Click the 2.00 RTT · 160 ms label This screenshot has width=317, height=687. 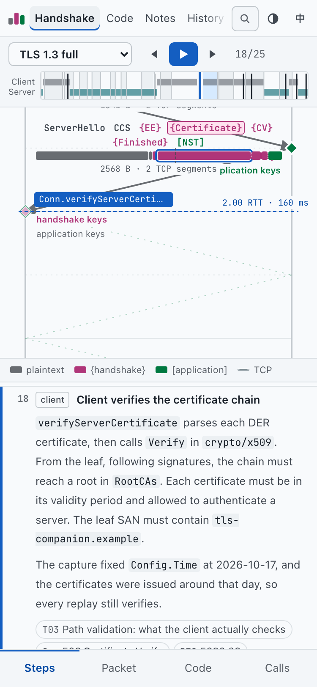(x=265, y=203)
